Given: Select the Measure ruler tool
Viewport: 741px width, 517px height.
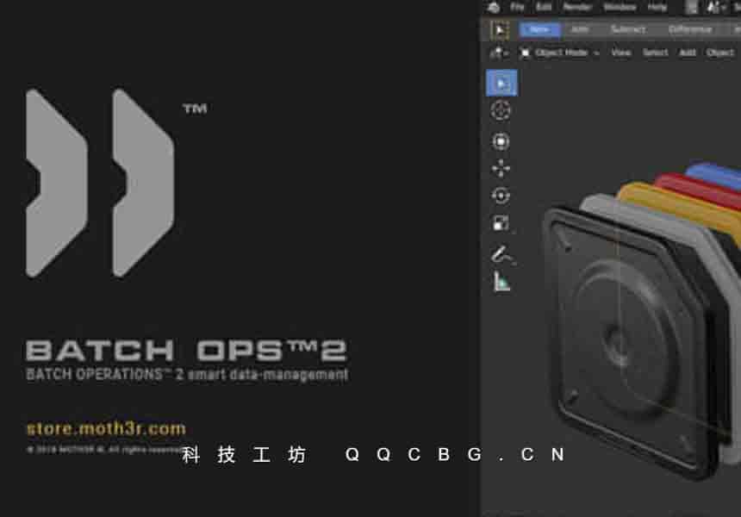Looking at the screenshot, I should click(x=501, y=282).
